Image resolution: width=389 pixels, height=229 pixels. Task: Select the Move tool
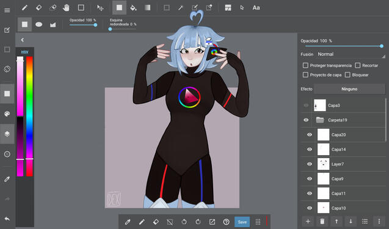pyautogui.click(x=100, y=8)
